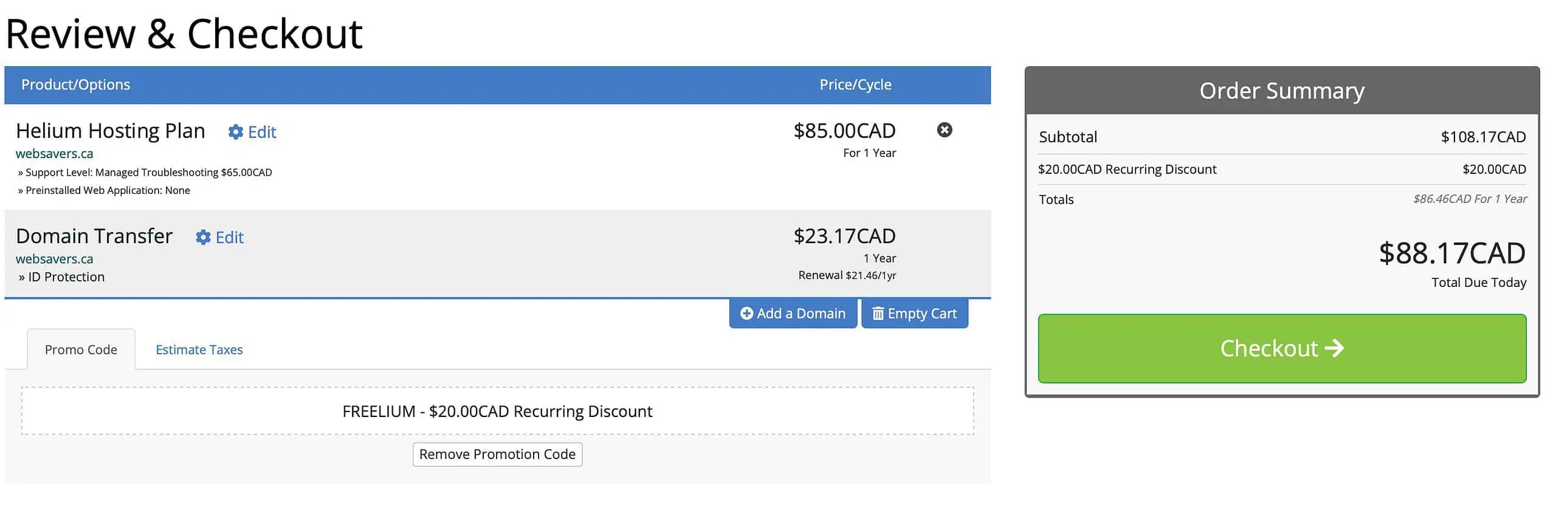Open the websavers.ca link under Helium Hosting Plan
The image size is (1556, 510).
point(55,153)
